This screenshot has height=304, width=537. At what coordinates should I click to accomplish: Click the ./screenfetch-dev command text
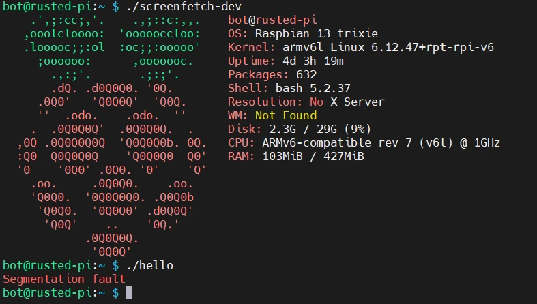184,7
